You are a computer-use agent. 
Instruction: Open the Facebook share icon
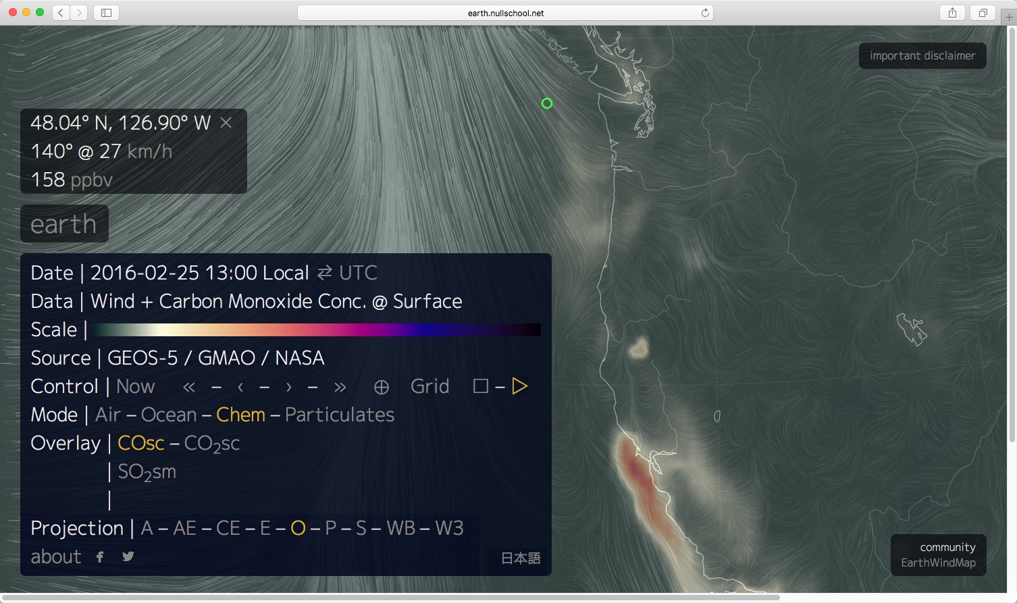tap(100, 557)
